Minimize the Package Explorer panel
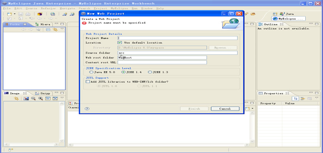The width and height of the screenshot is (323, 153). click(x=57, y=24)
